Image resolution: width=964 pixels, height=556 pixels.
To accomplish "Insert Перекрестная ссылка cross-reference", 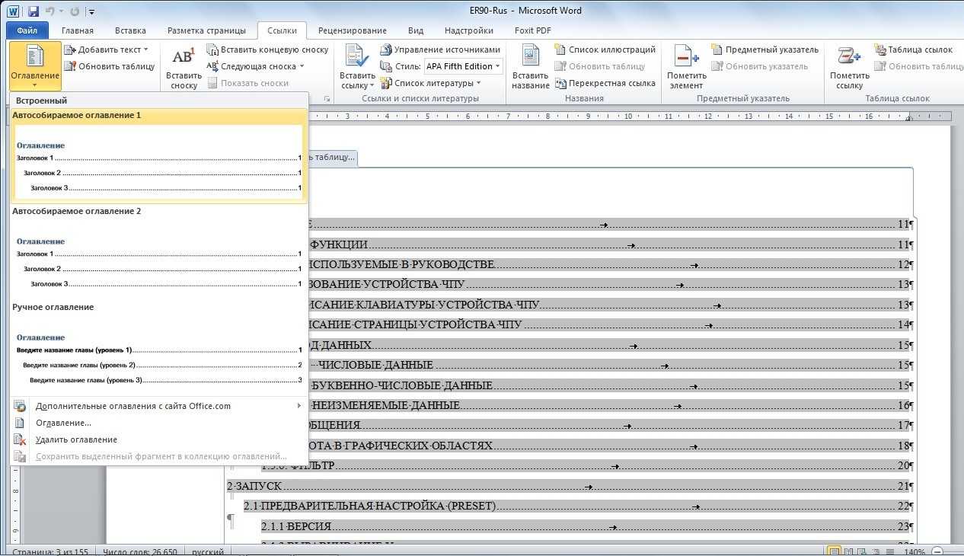I will 605,83.
